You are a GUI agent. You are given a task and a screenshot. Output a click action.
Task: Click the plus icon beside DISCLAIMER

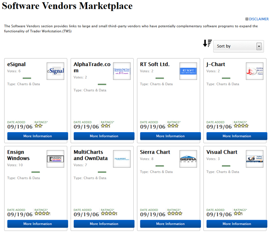point(247,19)
